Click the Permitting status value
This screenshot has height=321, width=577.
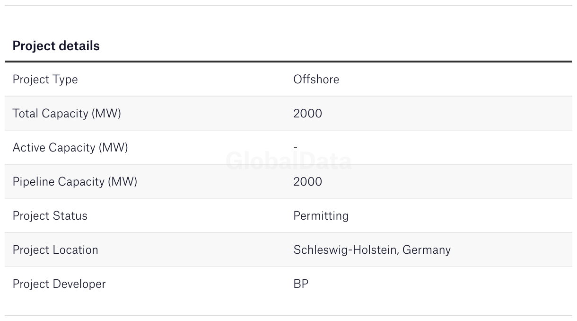tap(321, 216)
